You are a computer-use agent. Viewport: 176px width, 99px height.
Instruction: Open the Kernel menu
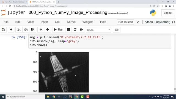coord(71,22)
